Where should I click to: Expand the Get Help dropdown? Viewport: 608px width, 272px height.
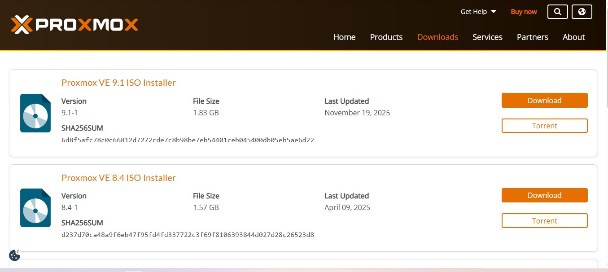478,12
